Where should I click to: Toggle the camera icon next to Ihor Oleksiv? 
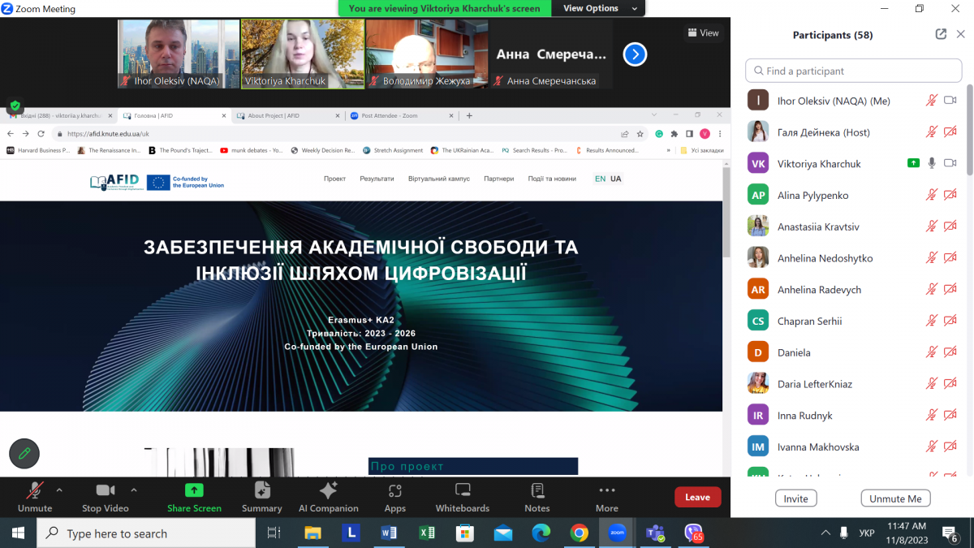point(951,100)
